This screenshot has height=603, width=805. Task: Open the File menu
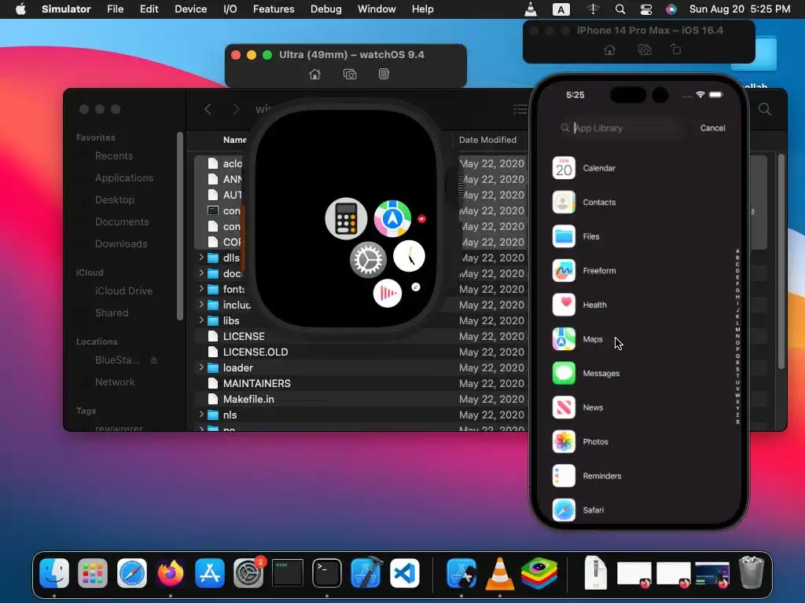point(115,9)
